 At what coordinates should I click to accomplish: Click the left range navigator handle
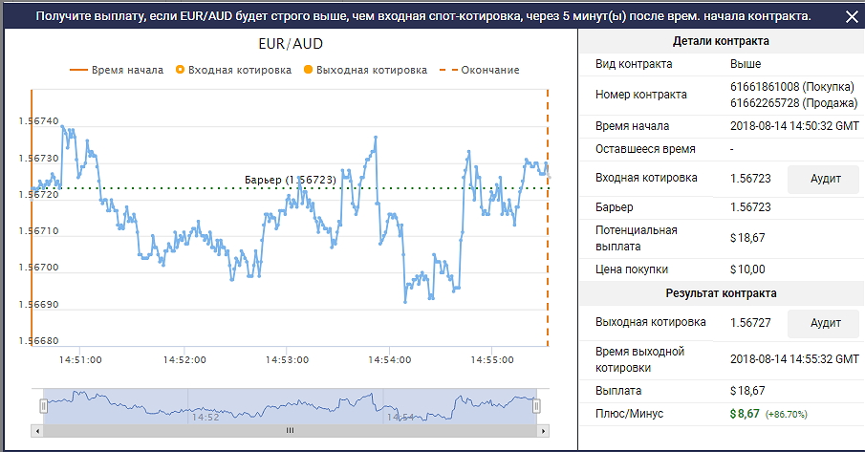(x=43, y=406)
